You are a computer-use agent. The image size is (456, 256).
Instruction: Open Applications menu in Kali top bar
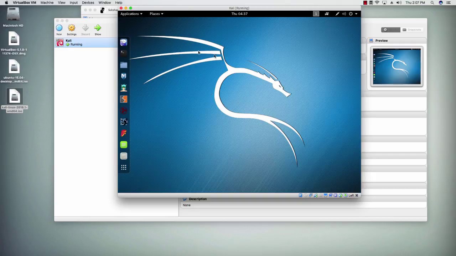point(131,14)
